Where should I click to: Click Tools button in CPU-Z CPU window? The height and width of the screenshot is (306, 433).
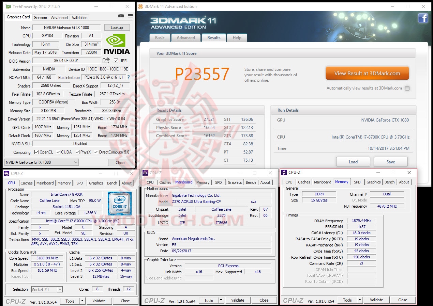pos(70,301)
